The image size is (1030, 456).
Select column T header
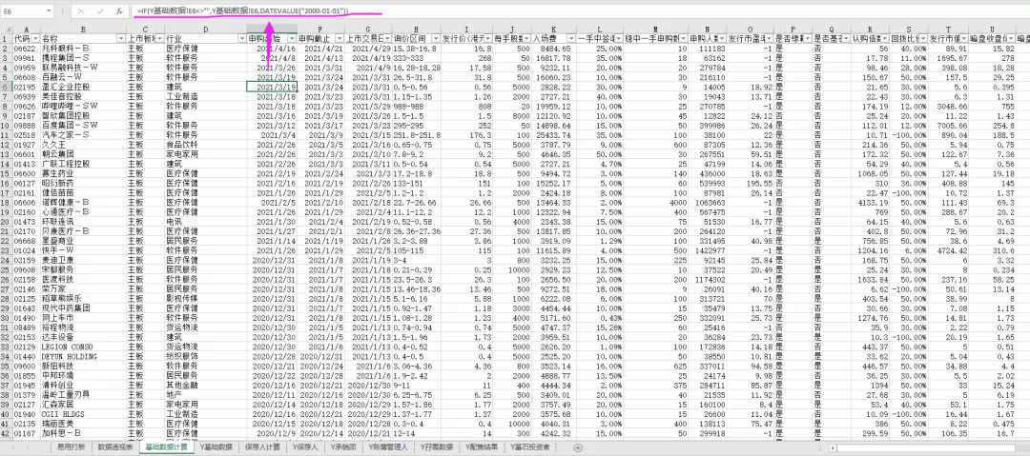tap(948, 29)
